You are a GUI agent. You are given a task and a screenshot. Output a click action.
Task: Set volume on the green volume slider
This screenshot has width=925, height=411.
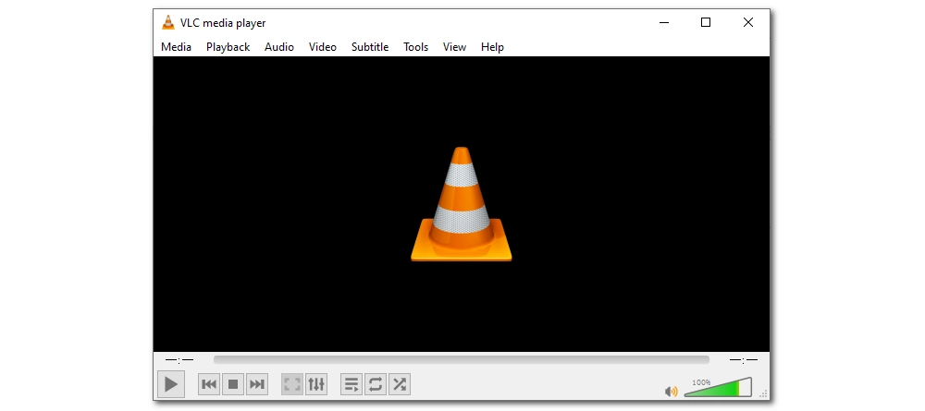(x=718, y=387)
